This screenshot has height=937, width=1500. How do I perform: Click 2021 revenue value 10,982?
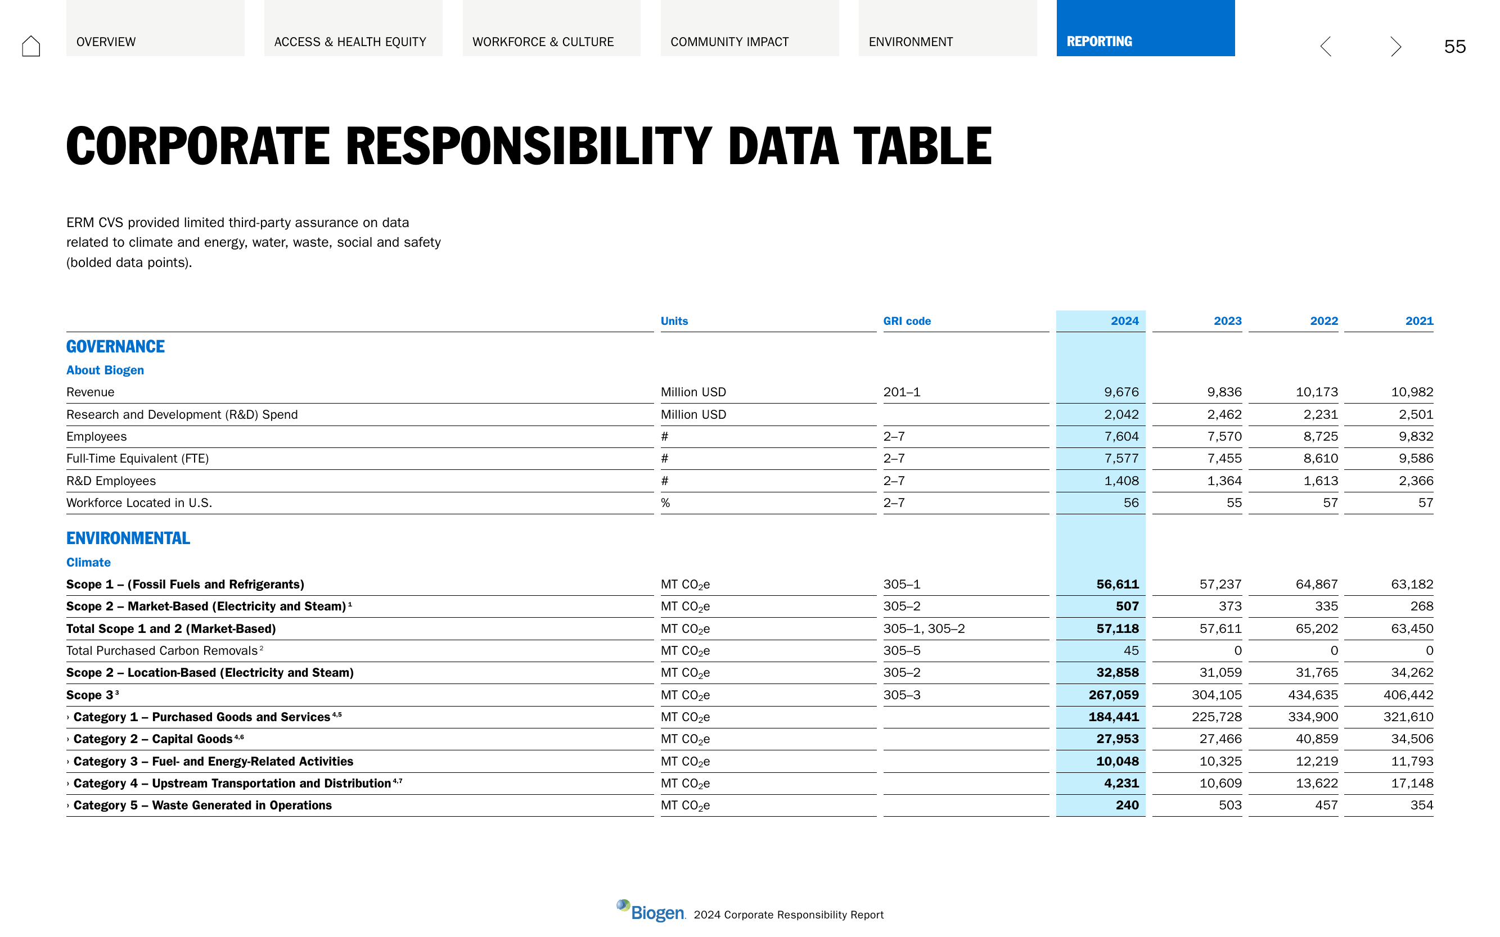click(1412, 392)
